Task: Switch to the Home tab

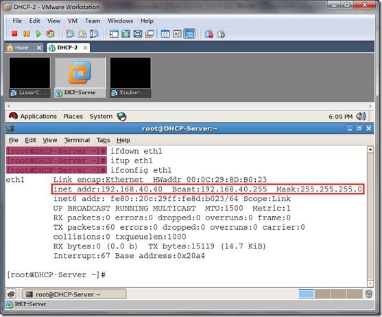Action: coord(21,48)
